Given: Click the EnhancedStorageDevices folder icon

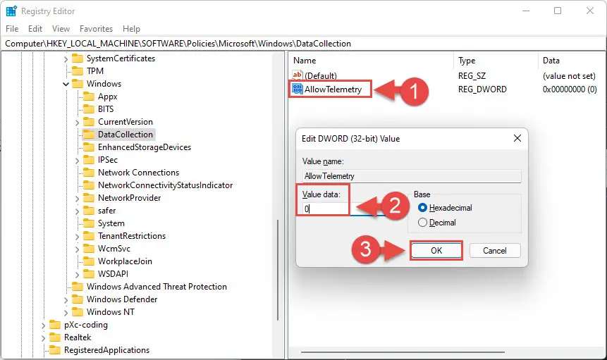Looking at the screenshot, I should [x=89, y=147].
